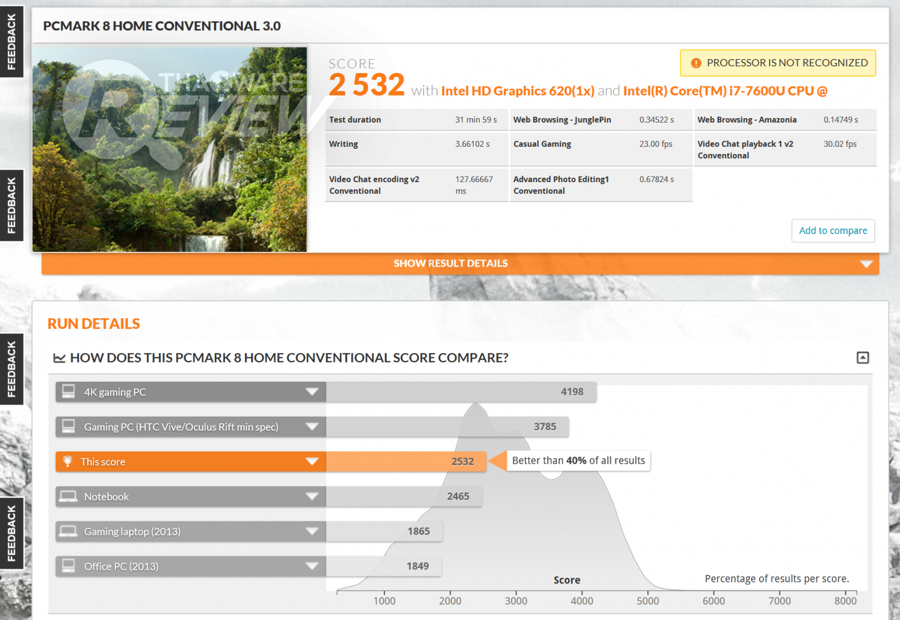Click the score compare question heading
Image resolution: width=900 pixels, height=620 pixels.
(289, 358)
